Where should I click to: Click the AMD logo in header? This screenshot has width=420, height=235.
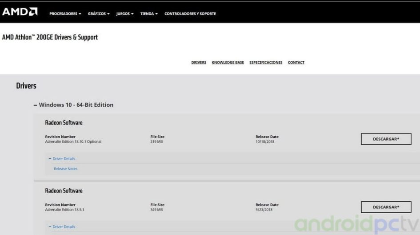pyautogui.click(x=20, y=12)
